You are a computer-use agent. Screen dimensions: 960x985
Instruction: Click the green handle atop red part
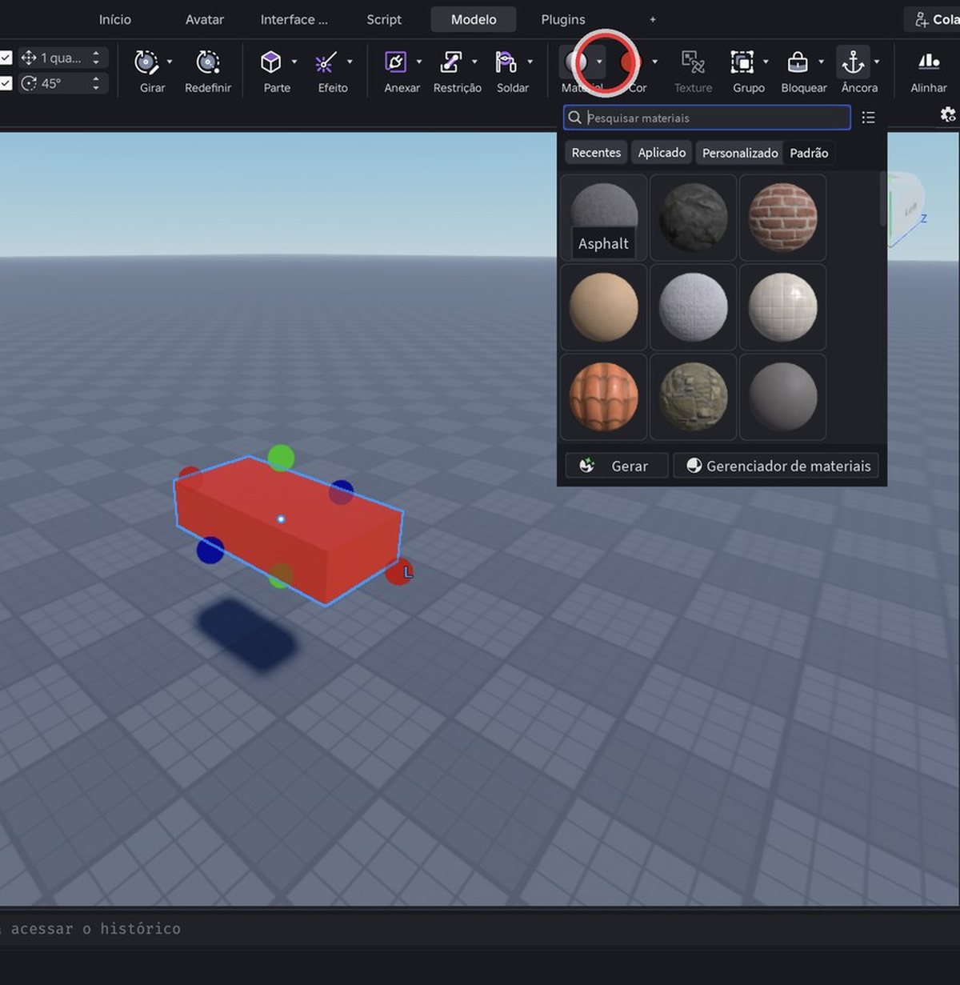(x=281, y=458)
